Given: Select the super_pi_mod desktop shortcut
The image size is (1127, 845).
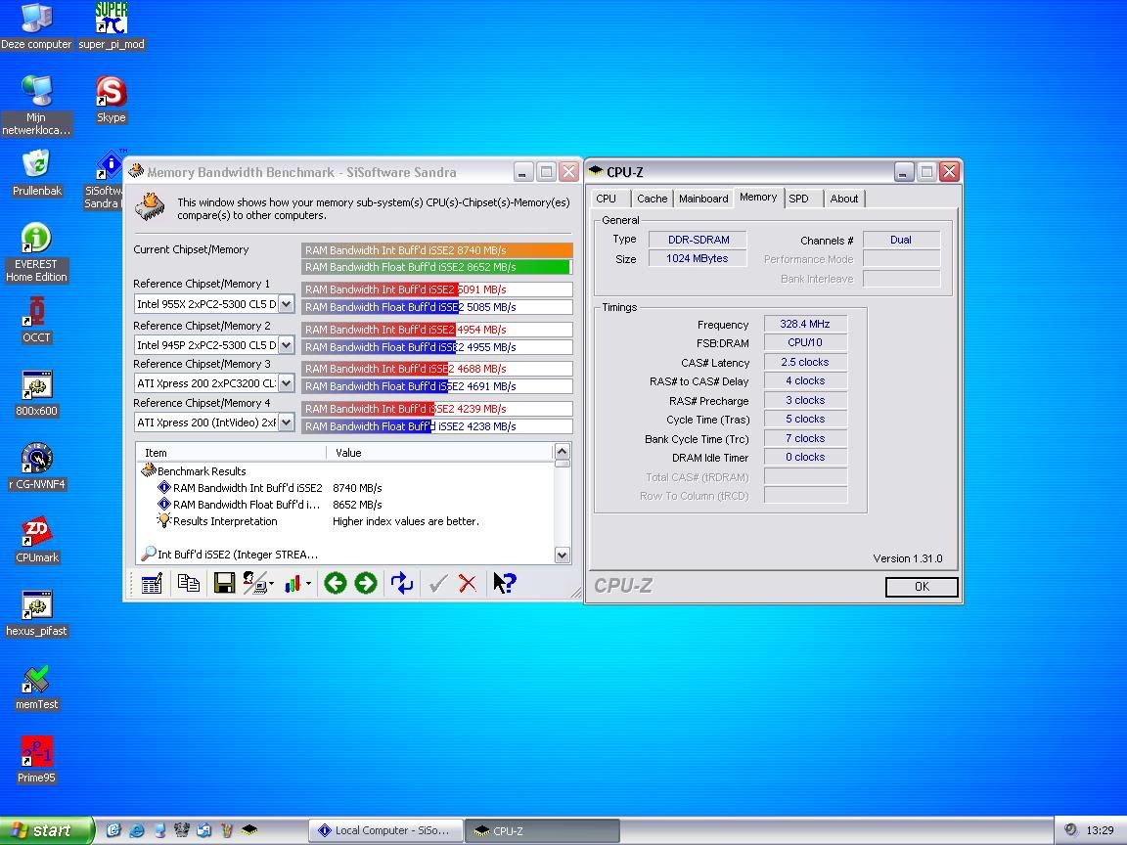Looking at the screenshot, I should [x=112, y=26].
